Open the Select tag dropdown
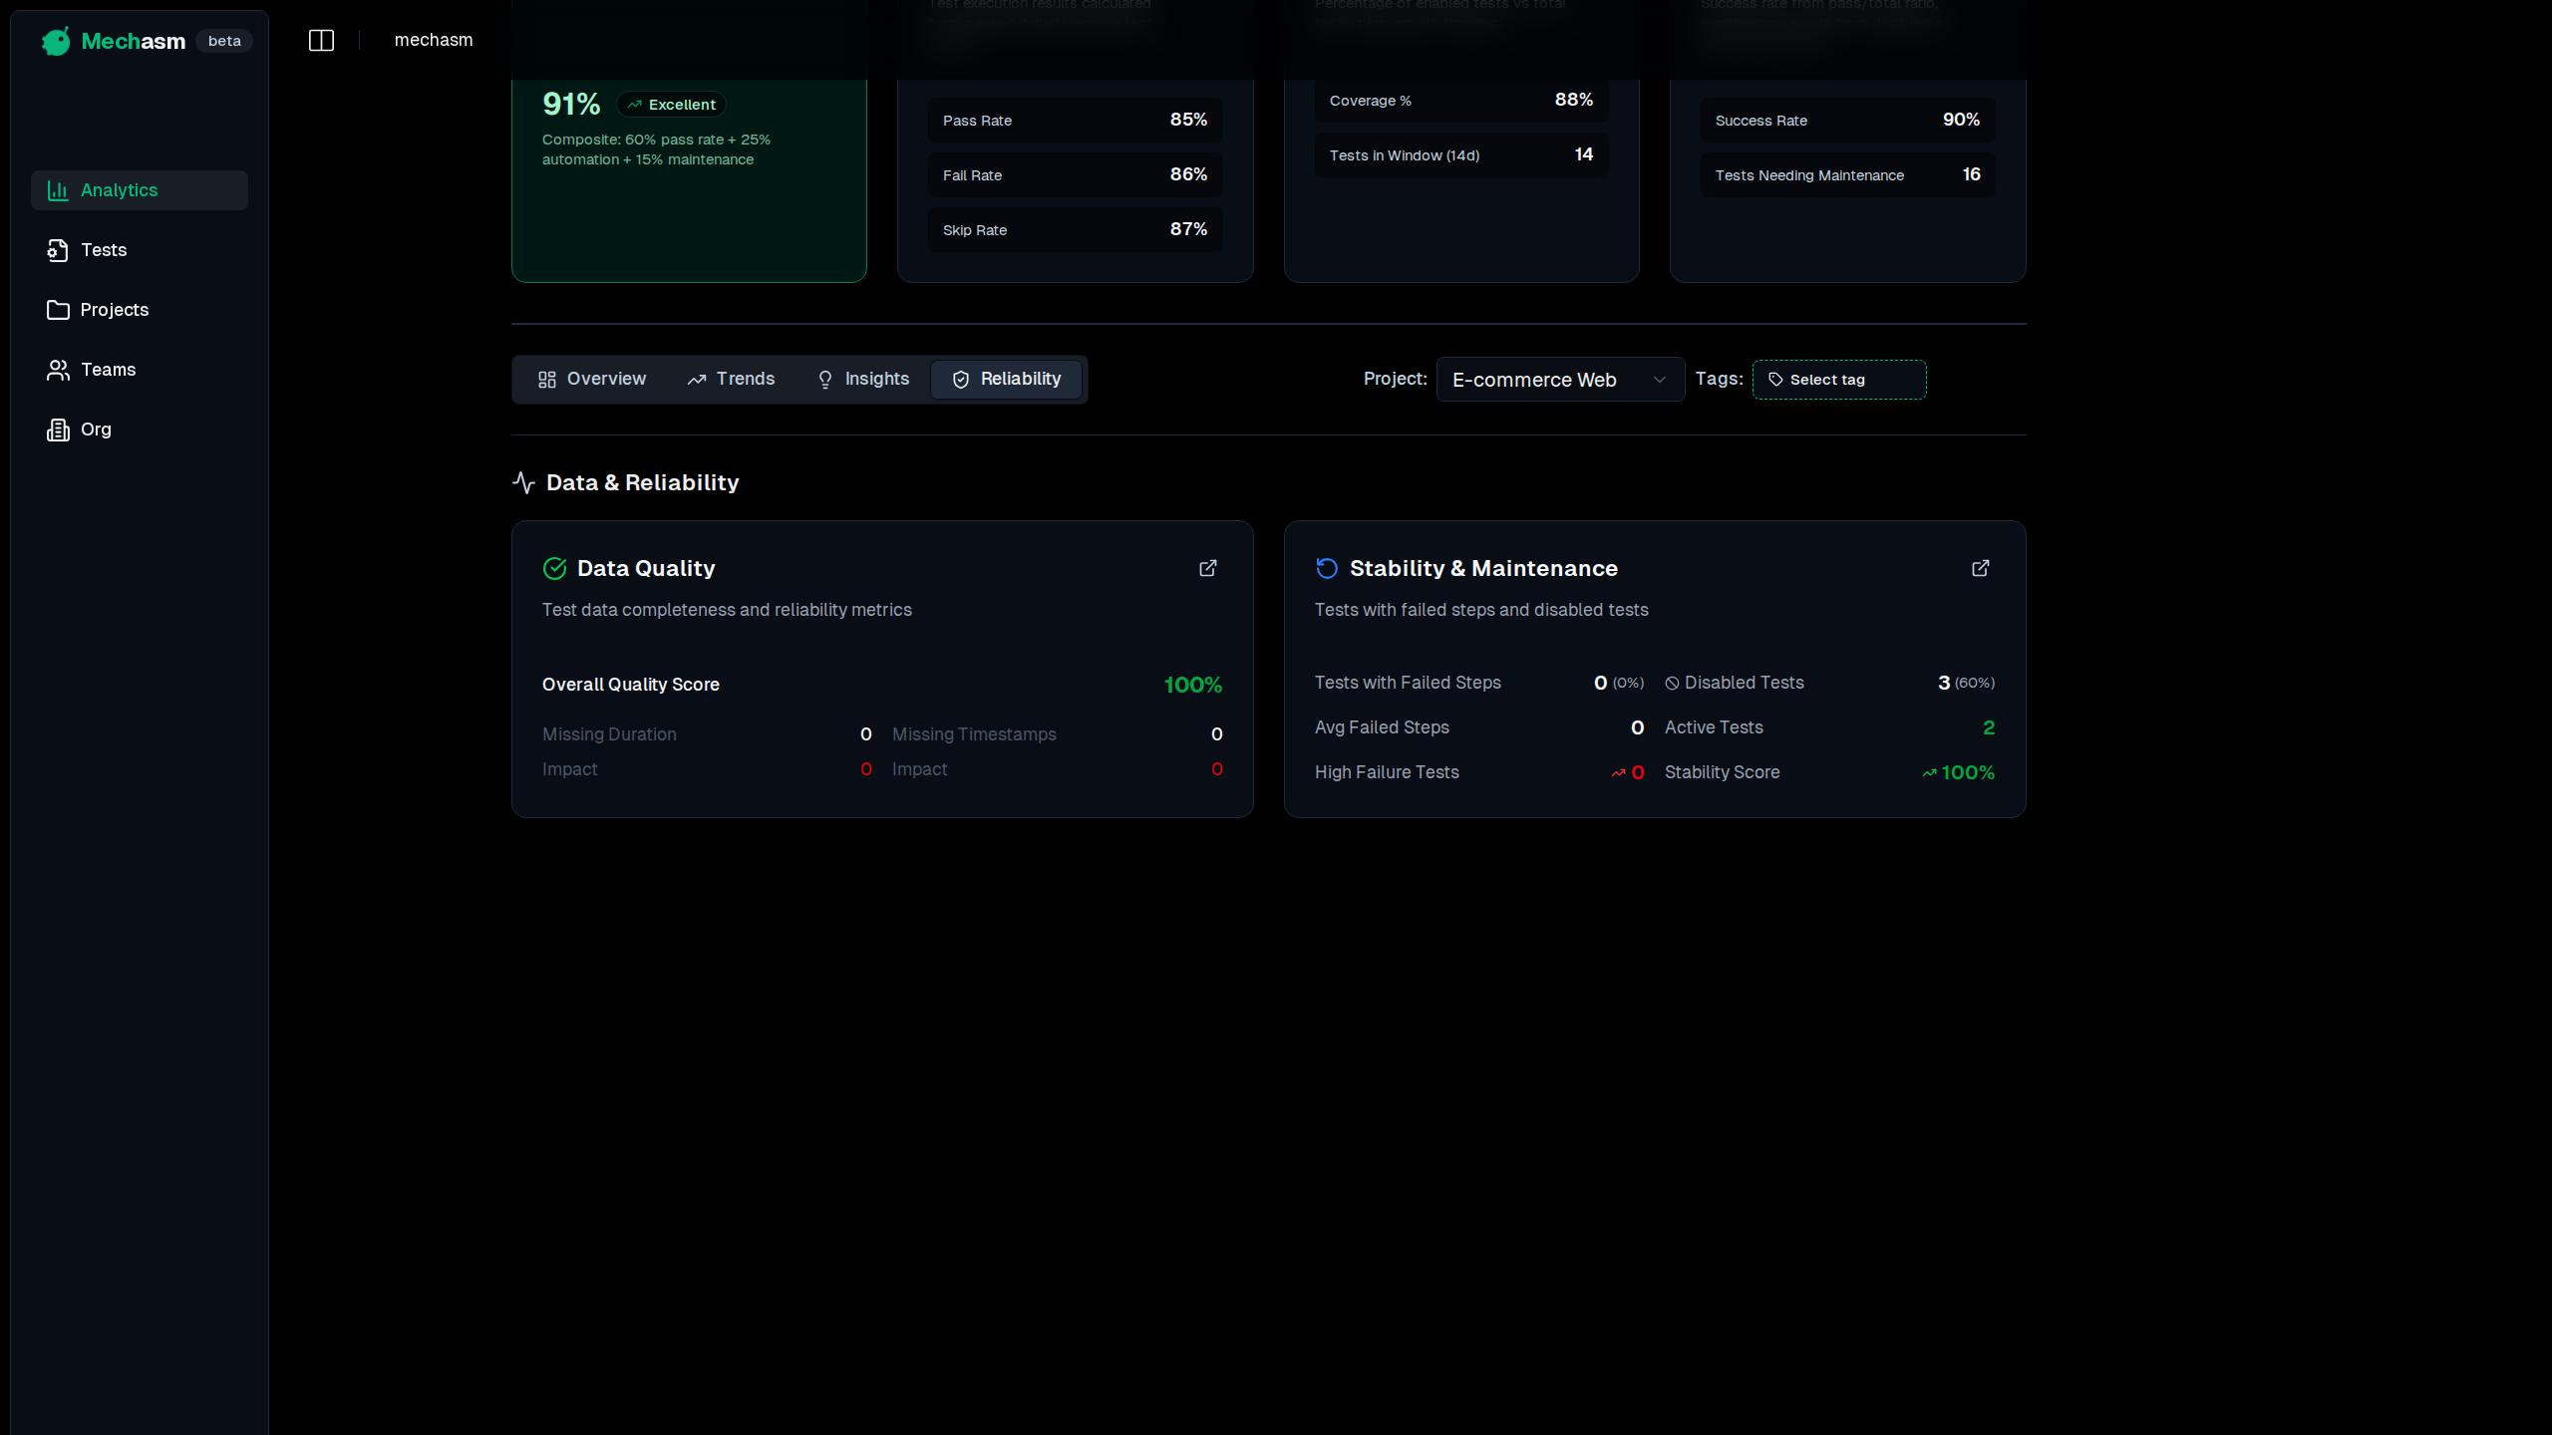The width and height of the screenshot is (2552, 1435). click(x=1838, y=380)
